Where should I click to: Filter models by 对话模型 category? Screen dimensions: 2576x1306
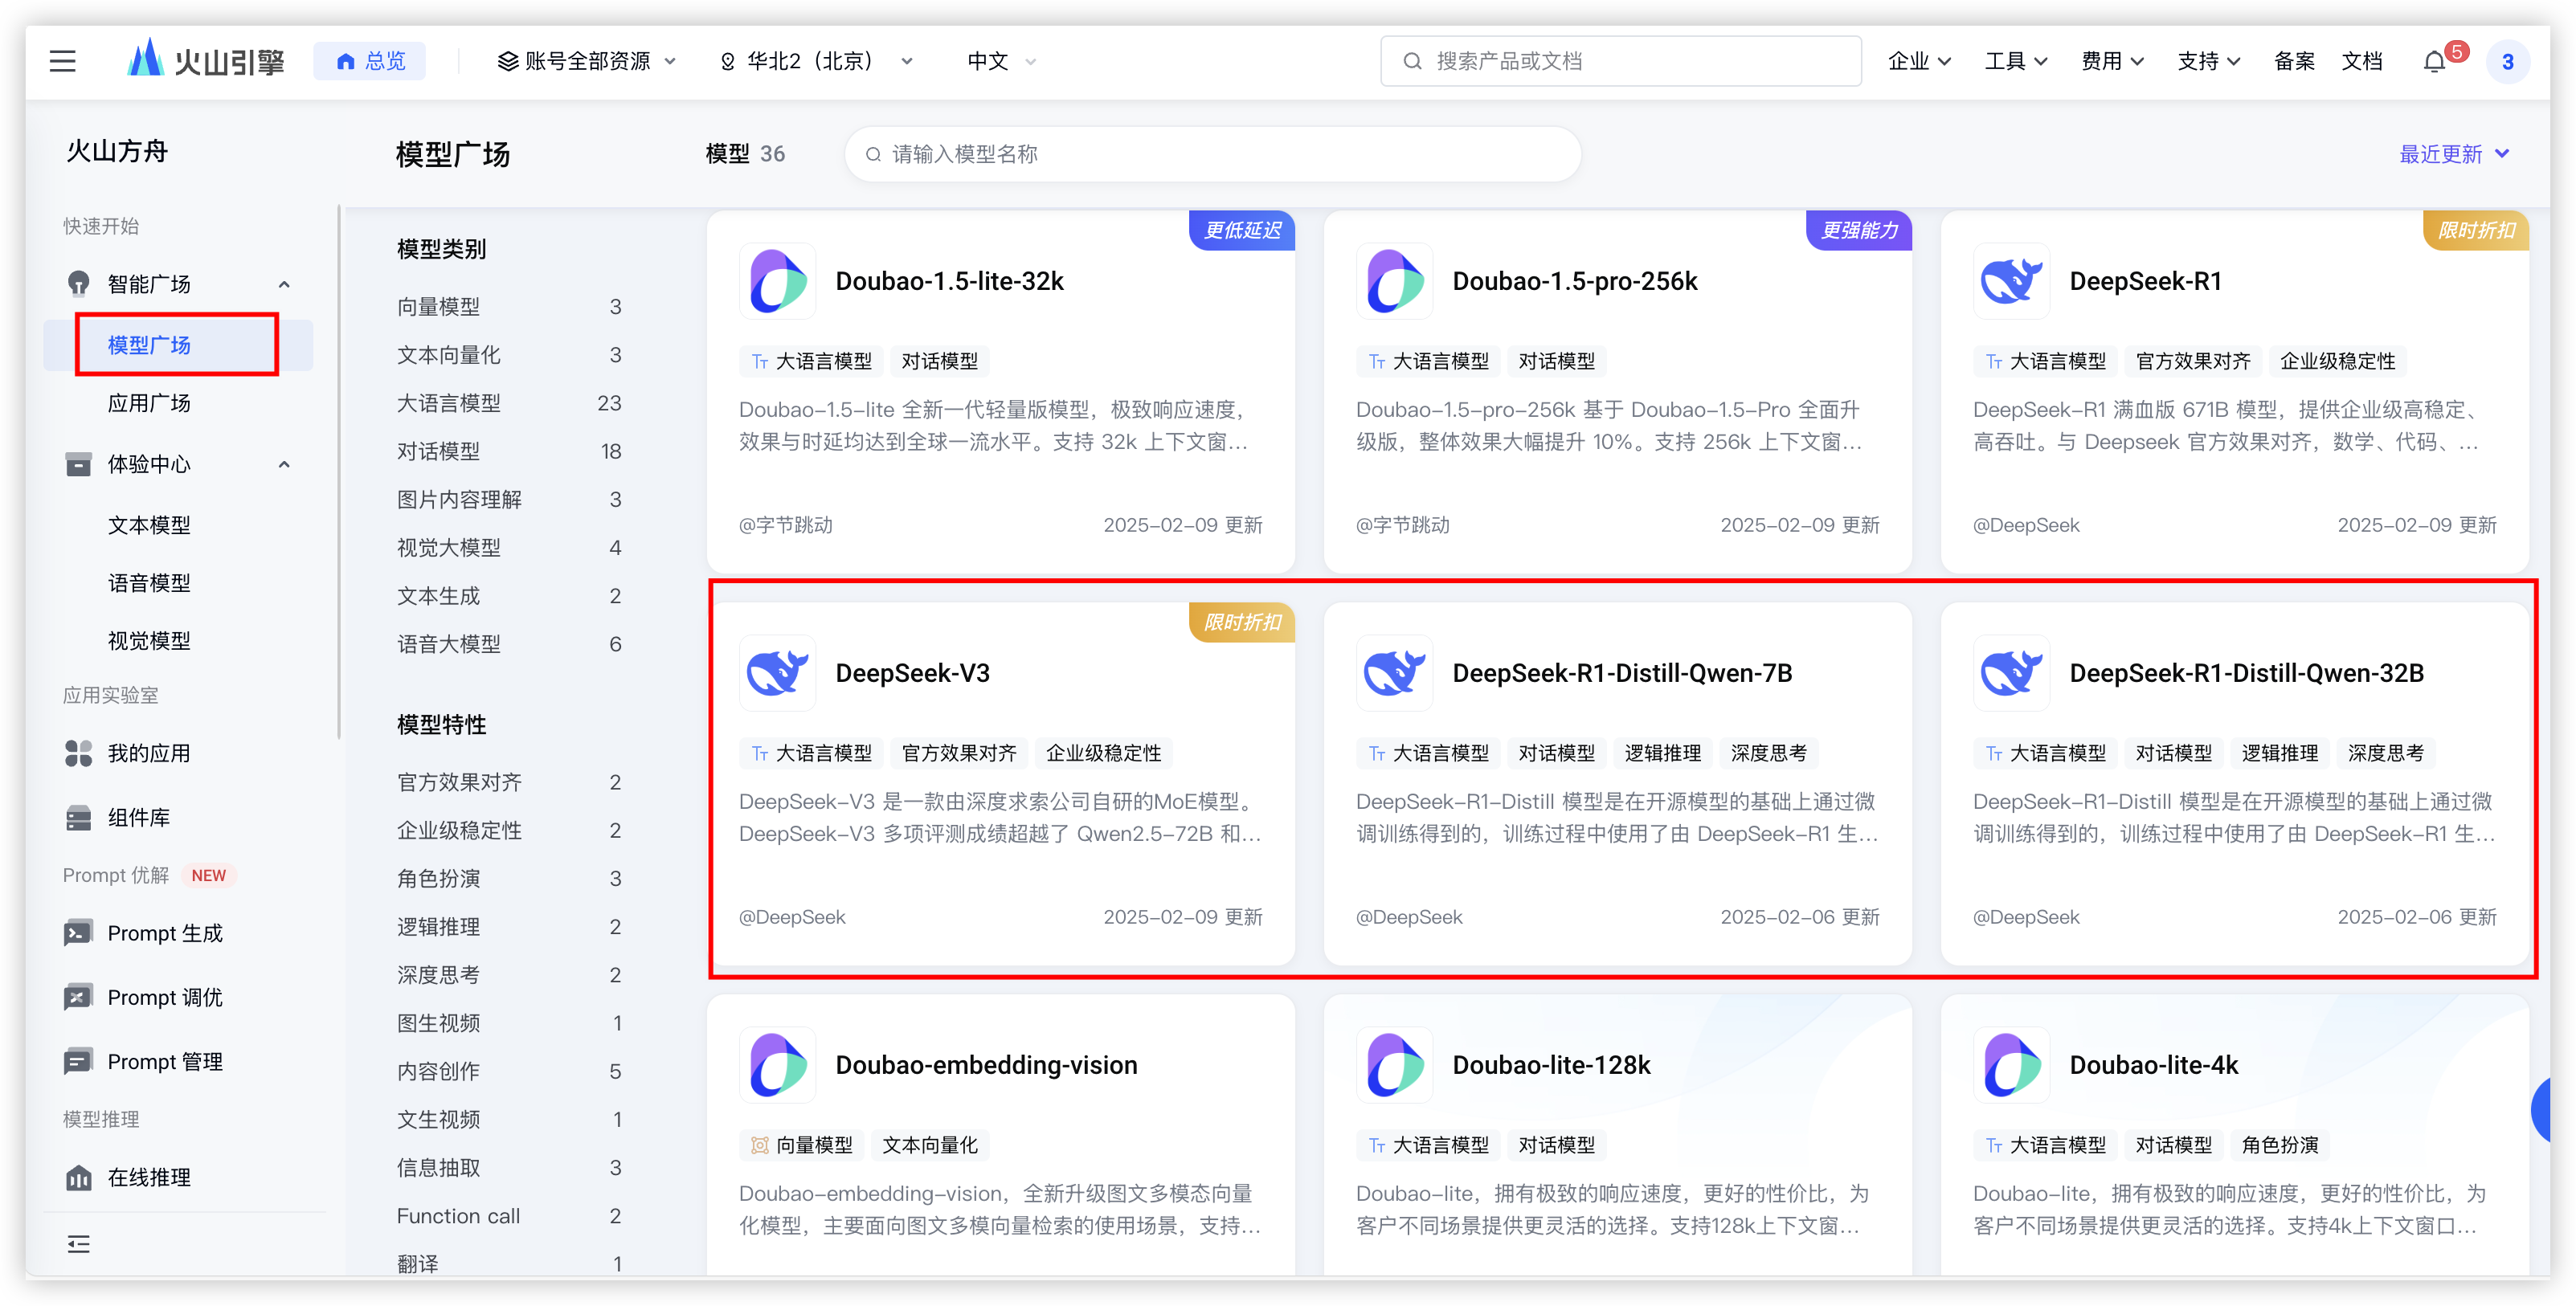(438, 451)
